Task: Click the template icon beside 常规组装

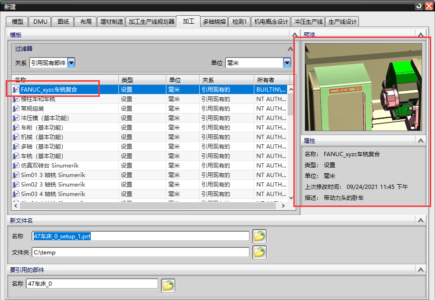Action: [x=16, y=109]
